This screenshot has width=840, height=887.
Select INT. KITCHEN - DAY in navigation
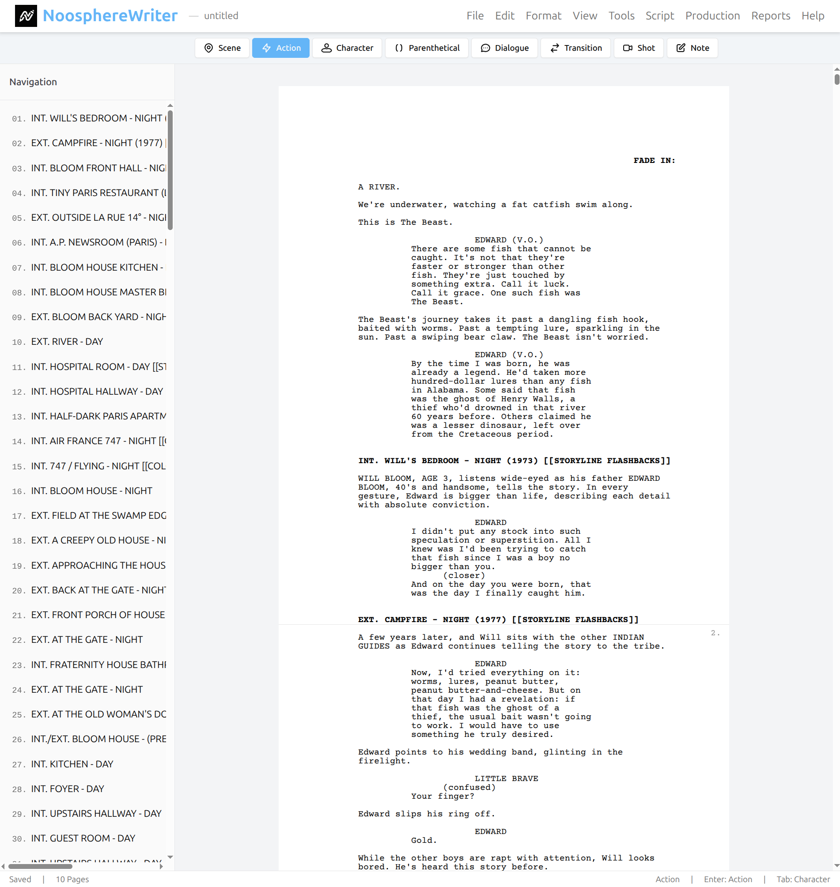(x=72, y=764)
